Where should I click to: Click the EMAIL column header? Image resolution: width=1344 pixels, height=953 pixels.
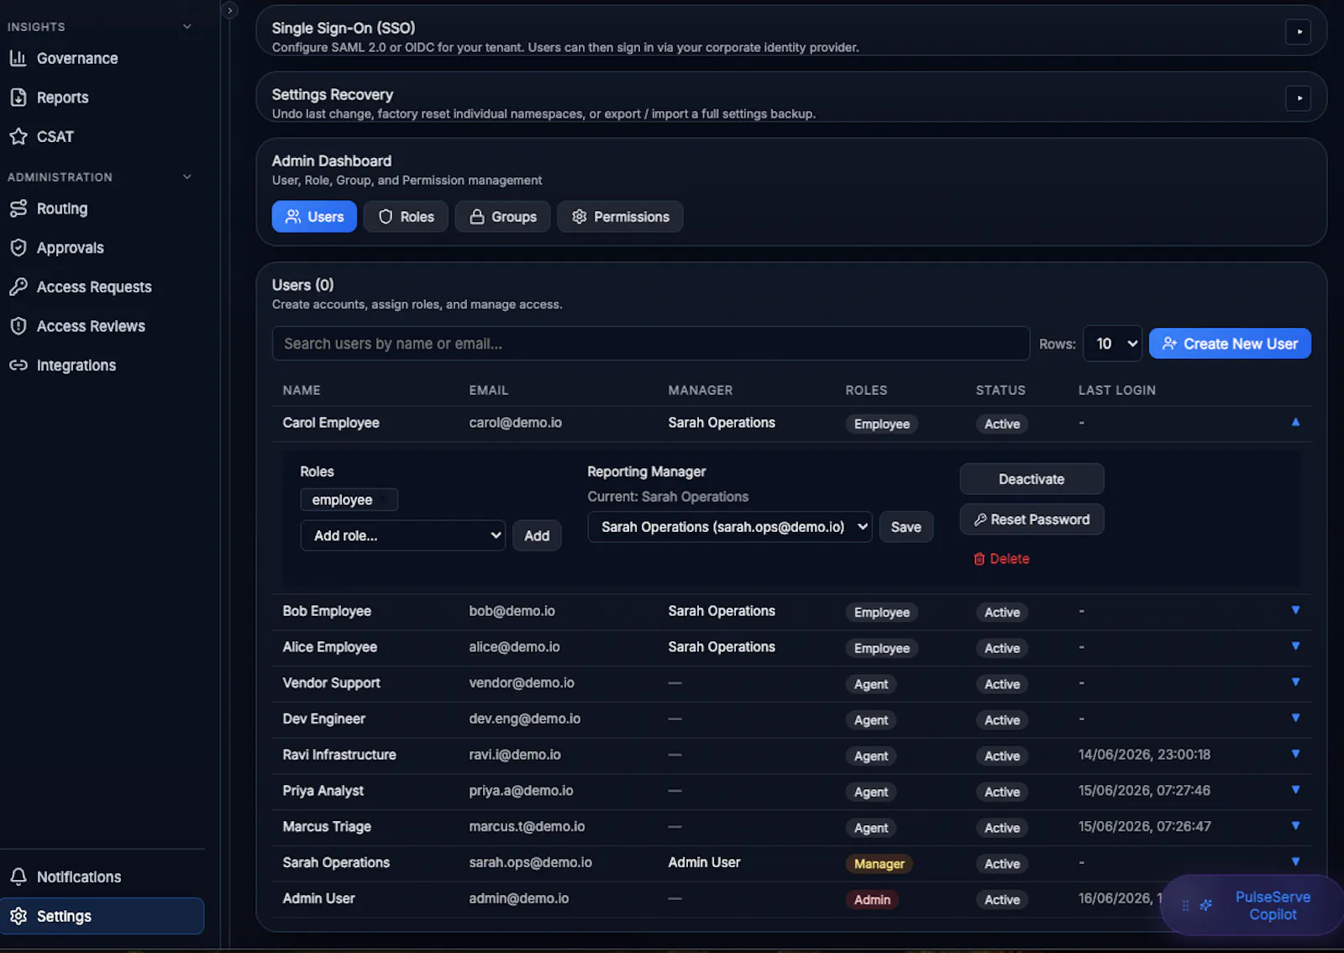[488, 390]
